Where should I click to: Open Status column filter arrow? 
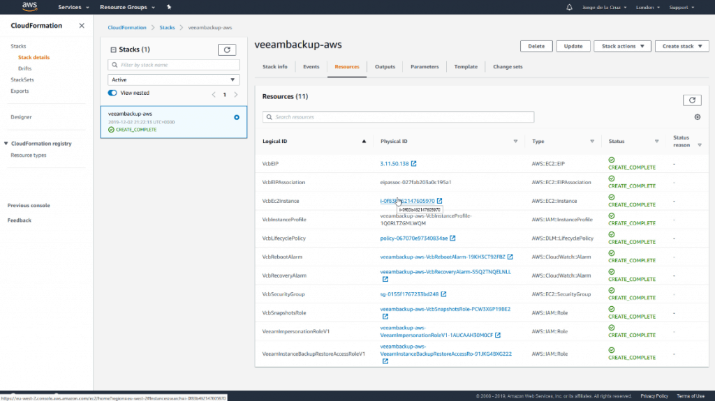(657, 142)
